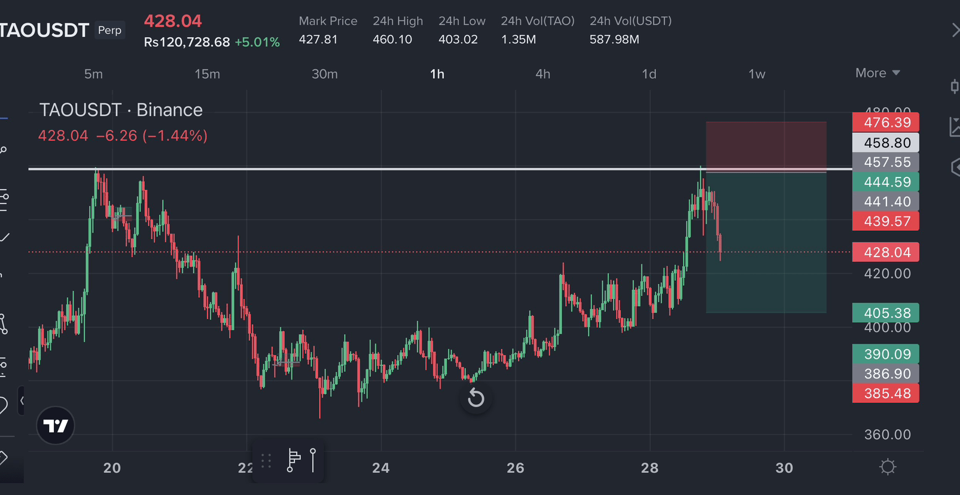Click date label 24 on time axis
The width and height of the screenshot is (960, 495).
click(381, 468)
